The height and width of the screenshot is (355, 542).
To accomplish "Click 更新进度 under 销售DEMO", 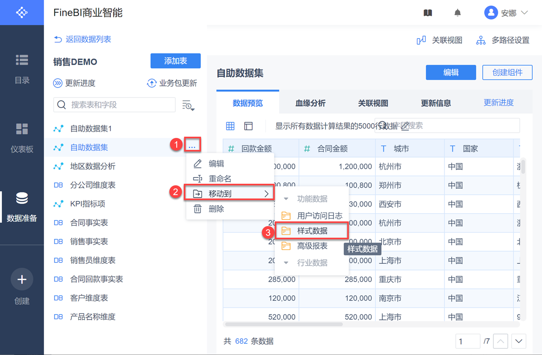I will (x=75, y=83).
